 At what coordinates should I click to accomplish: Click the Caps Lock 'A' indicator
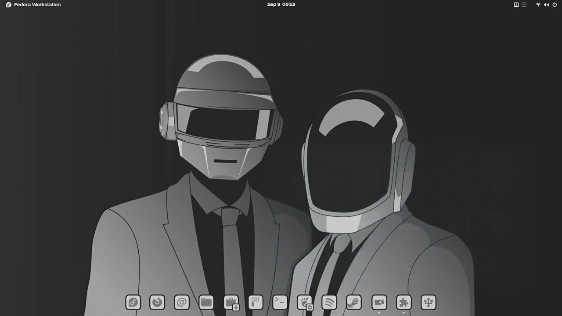click(x=524, y=4)
